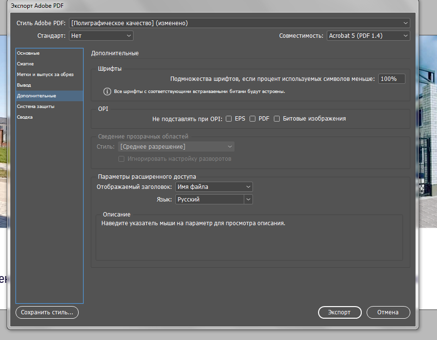
Task: Switch to the Основные section
Action: [x=50, y=53]
